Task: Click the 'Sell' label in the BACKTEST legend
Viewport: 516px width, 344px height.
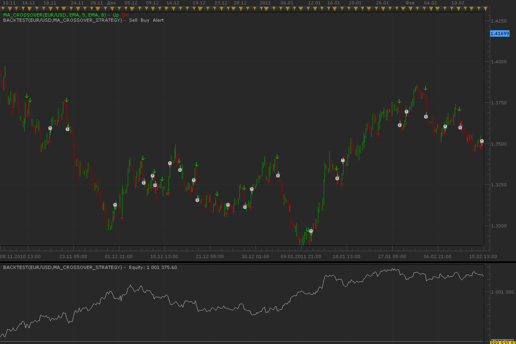Action: [x=133, y=20]
